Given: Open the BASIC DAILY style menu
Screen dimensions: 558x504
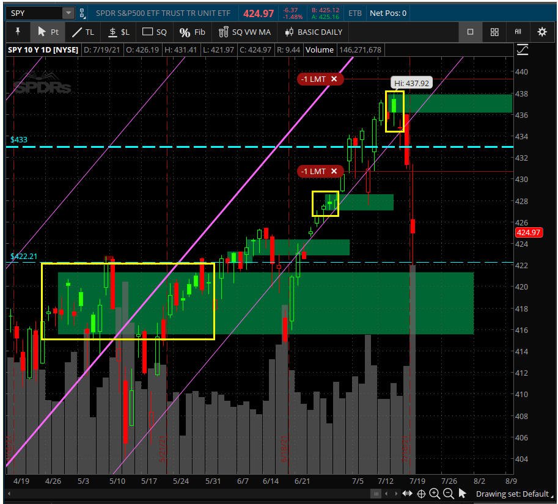Looking at the screenshot, I should point(313,32).
